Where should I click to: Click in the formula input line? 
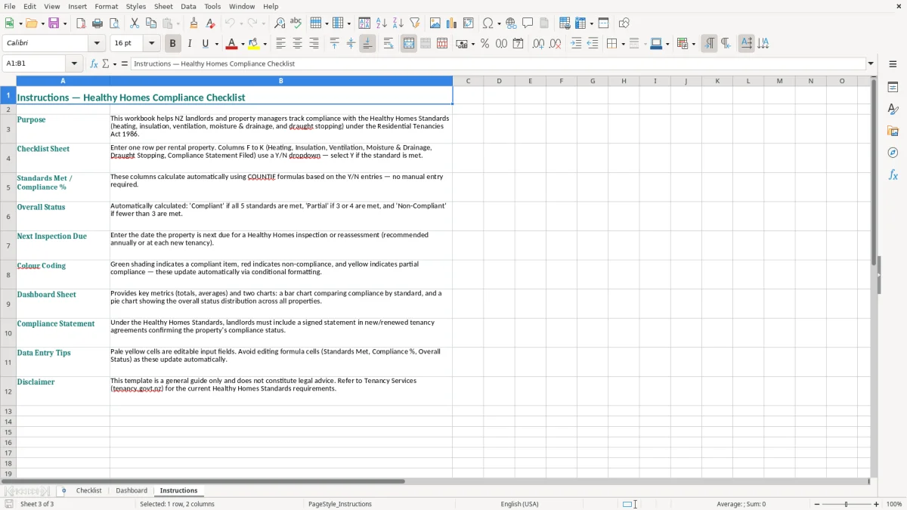click(497, 63)
